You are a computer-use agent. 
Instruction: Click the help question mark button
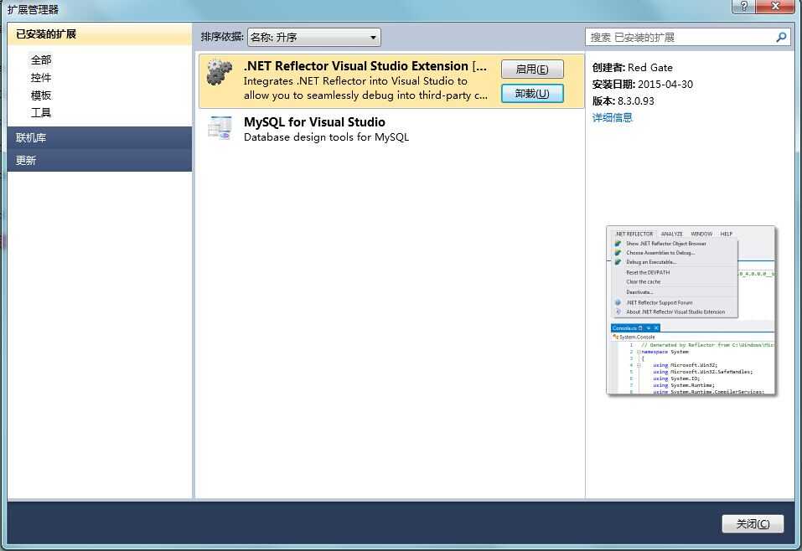click(x=743, y=6)
